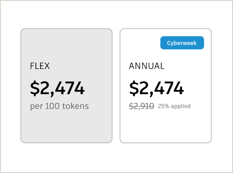This screenshot has height=173, width=233.
Task: Click the $2,474 price in Flex card
Action: (57, 89)
